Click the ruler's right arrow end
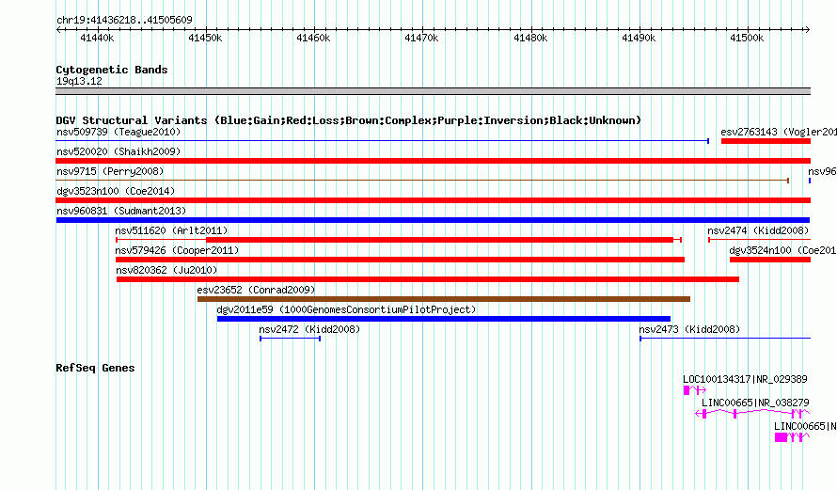This screenshot has width=837, height=490. click(807, 30)
